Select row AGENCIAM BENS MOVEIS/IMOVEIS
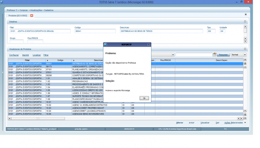The height and width of the screenshot is (148, 260). point(125,114)
